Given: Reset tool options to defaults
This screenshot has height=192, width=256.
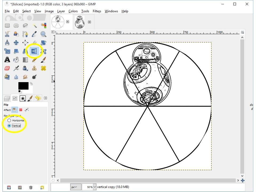Looking at the screenshot, I should (42, 187).
